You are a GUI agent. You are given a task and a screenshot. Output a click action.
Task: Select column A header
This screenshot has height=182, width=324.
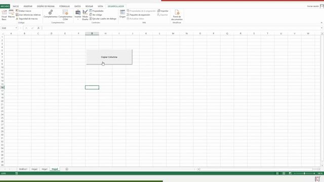click(x=11, y=33)
